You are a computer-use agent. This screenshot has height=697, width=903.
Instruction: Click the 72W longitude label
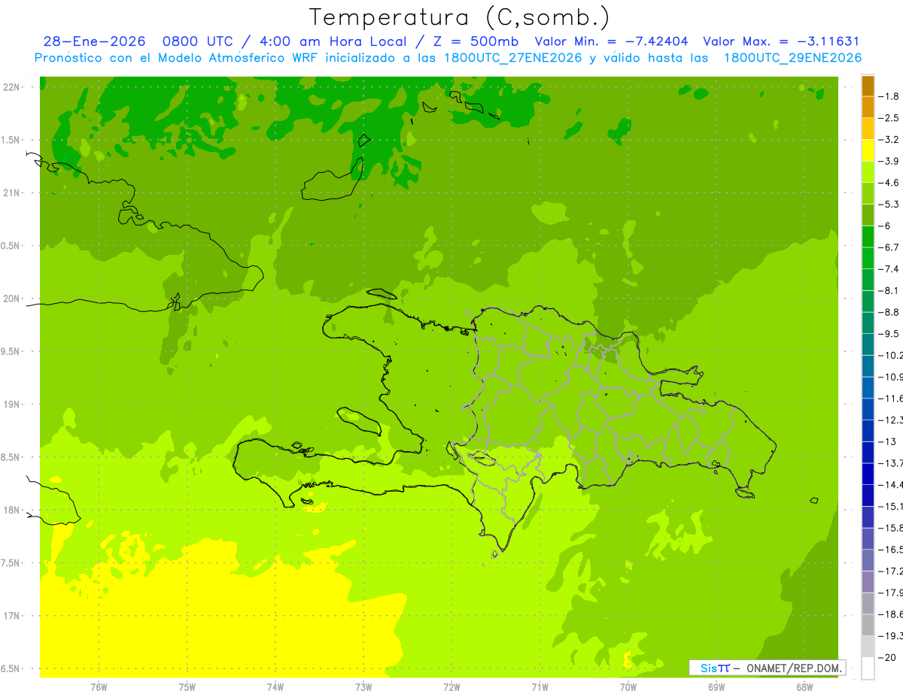pyautogui.click(x=452, y=686)
